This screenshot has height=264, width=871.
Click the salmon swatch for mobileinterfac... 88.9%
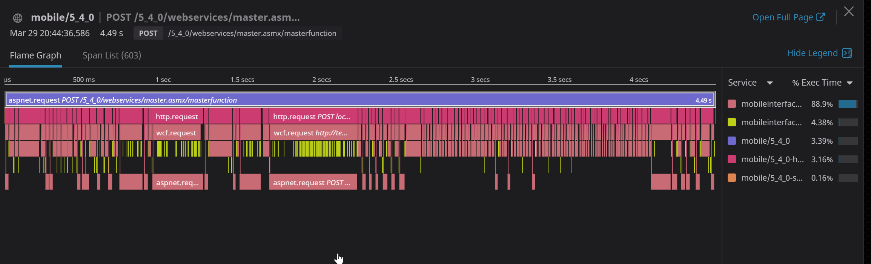pos(732,104)
